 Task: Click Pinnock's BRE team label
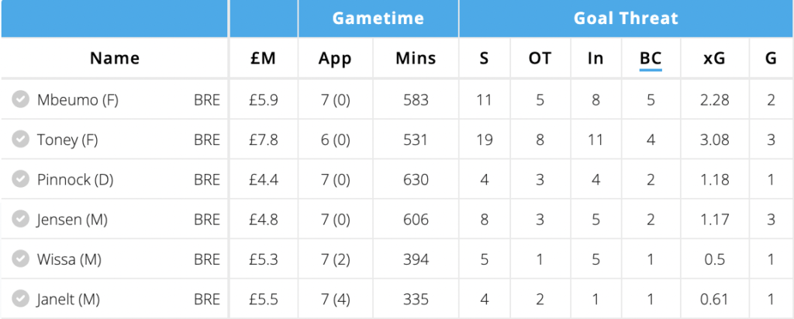(207, 180)
